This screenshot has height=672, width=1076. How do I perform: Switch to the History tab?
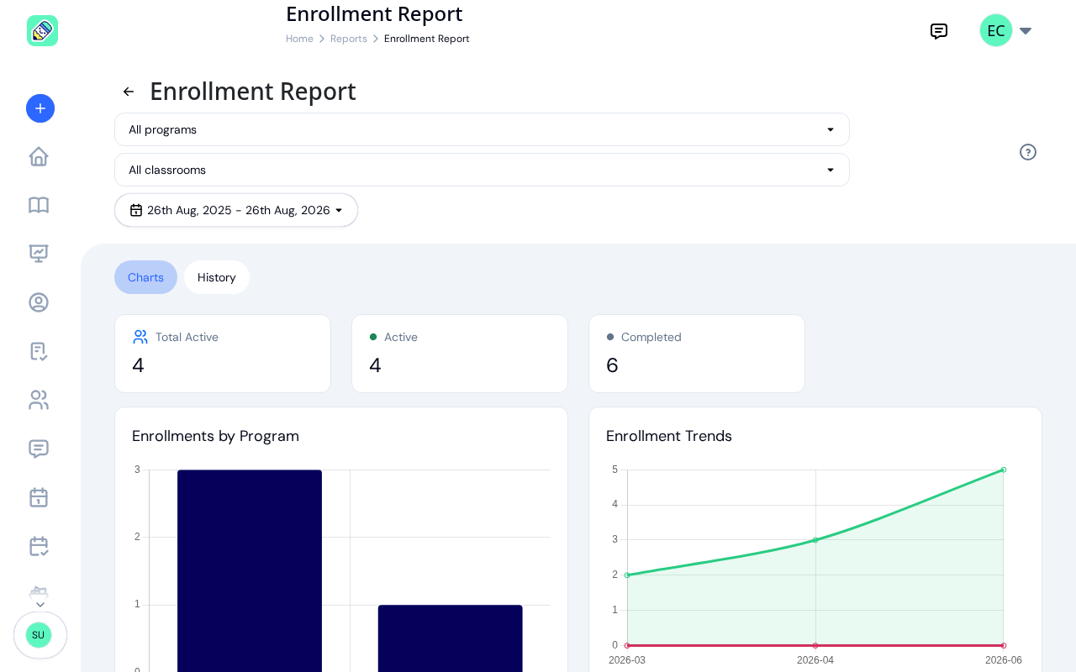(x=217, y=277)
